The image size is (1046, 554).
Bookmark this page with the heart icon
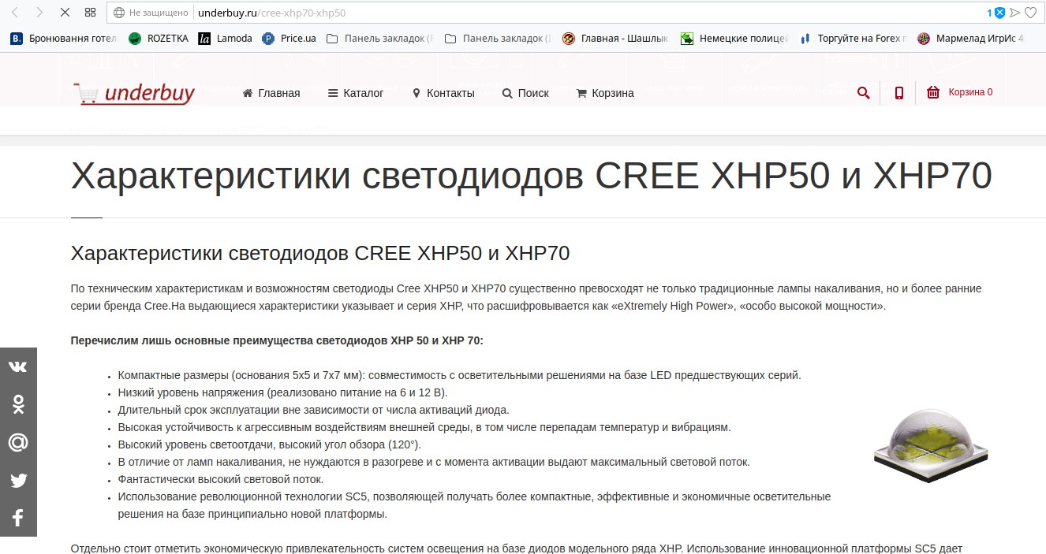click(x=1030, y=13)
